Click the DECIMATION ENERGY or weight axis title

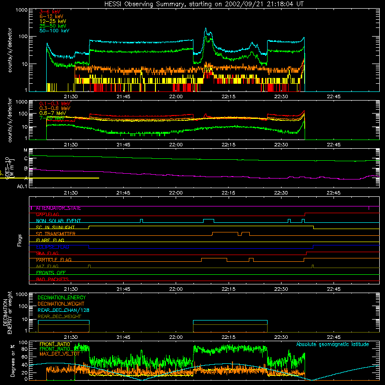(x=7, y=312)
